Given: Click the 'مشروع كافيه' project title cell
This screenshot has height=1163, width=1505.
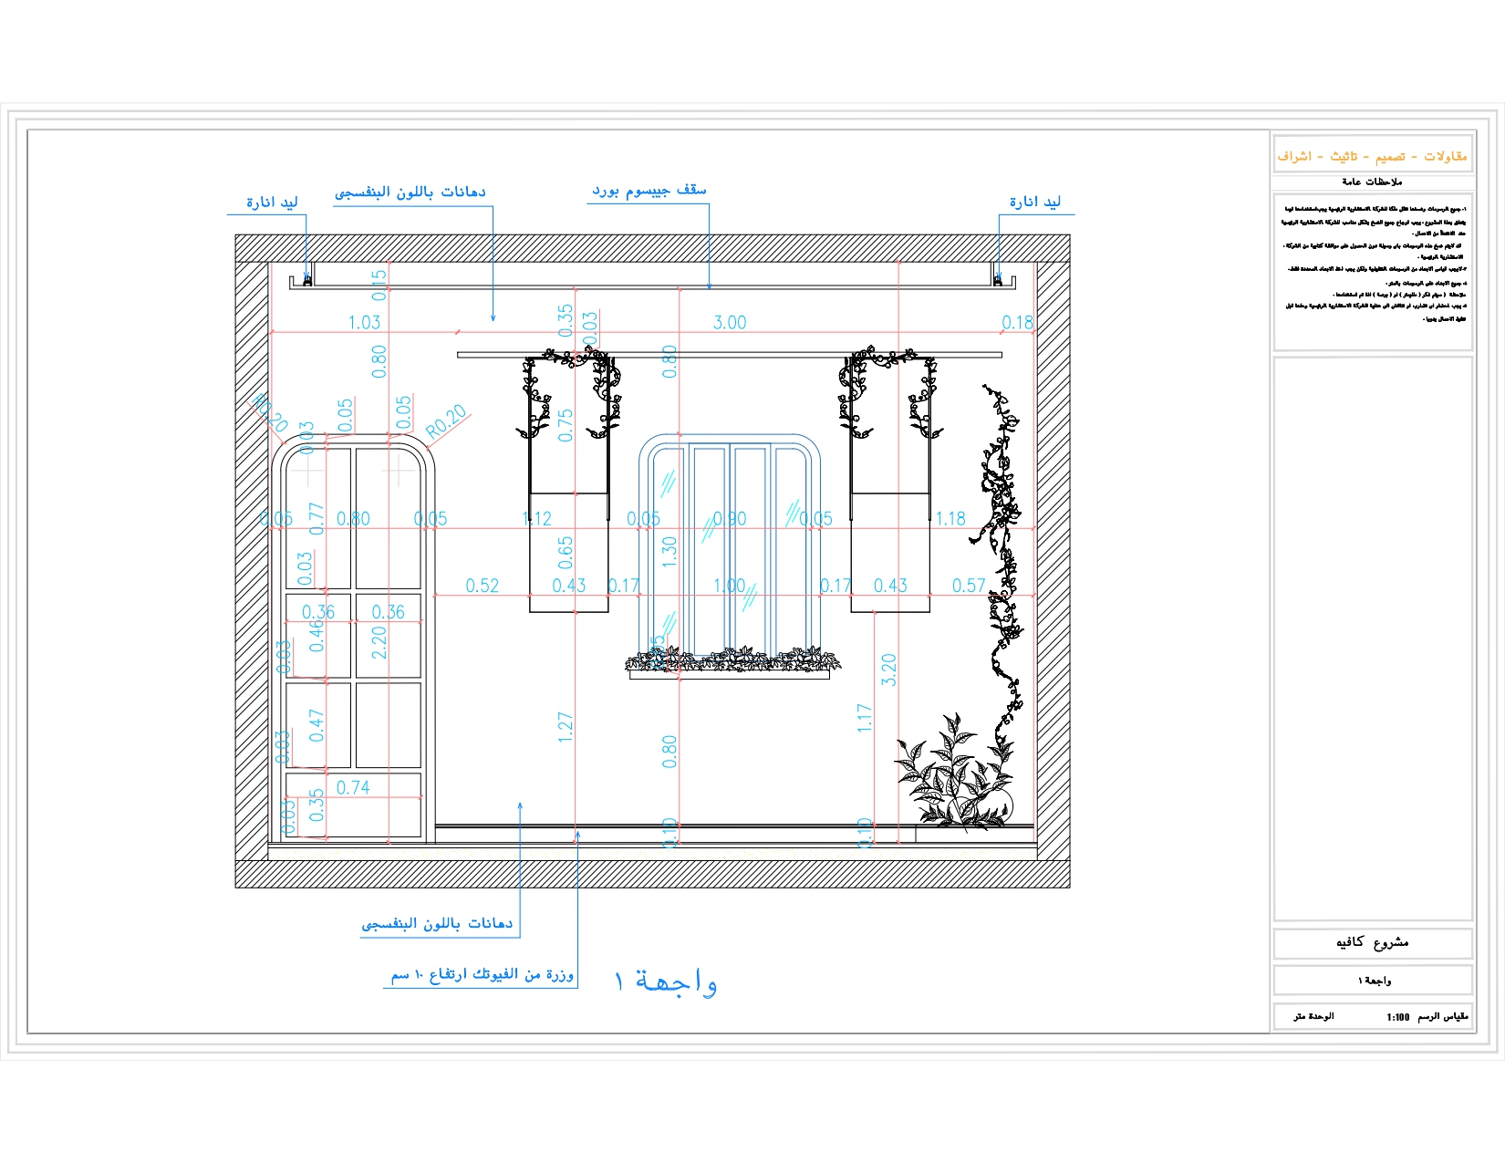Looking at the screenshot, I should pos(1373,942).
